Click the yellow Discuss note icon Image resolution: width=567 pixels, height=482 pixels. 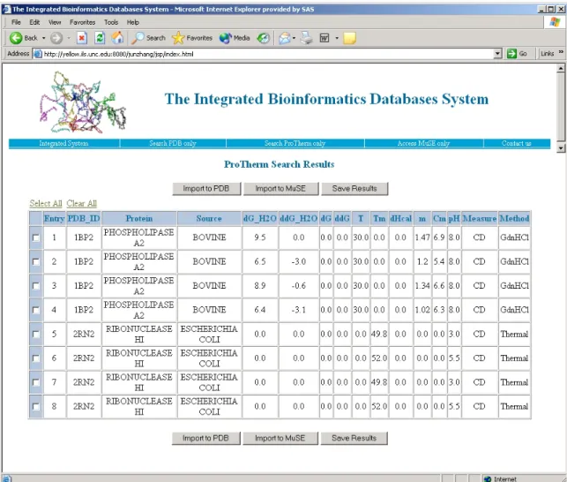pos(349,38)
